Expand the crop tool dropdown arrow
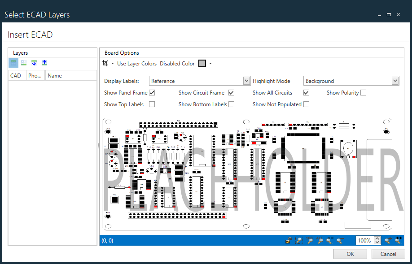Image resolution: width=412 pixels, height=264 pixels. click(112, 63)
